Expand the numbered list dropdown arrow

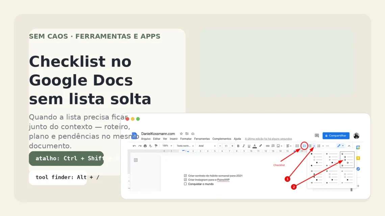coord(323,146)
